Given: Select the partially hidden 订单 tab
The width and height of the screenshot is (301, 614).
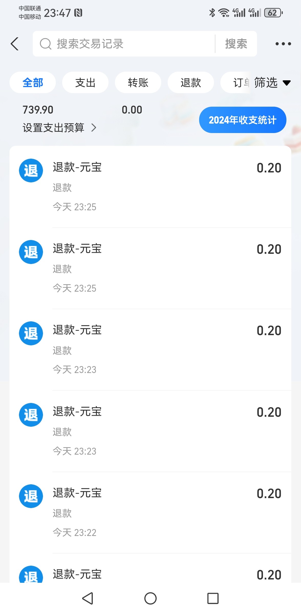Looking at the screenshot, I should point(239,83).
